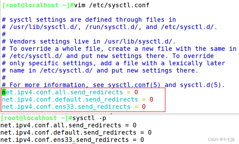Click the line '# To override a whole file, create a new file'
The image size is (239, 144).
[x=119, y=49]
